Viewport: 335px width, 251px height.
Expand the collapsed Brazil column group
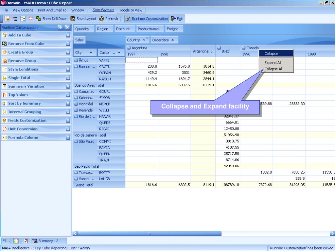(x=219, y=48)
